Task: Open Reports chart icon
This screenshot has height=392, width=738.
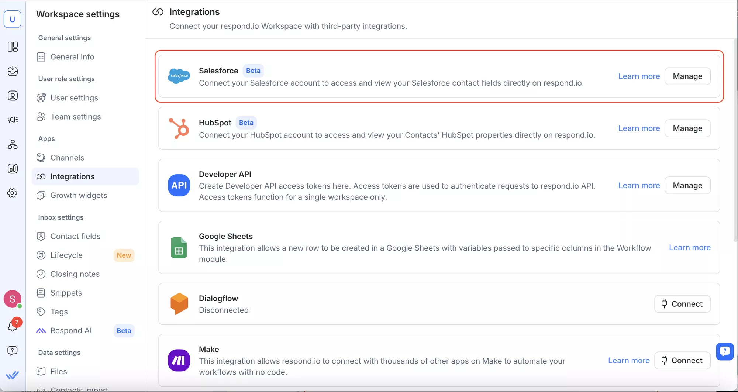Action: 13,169
